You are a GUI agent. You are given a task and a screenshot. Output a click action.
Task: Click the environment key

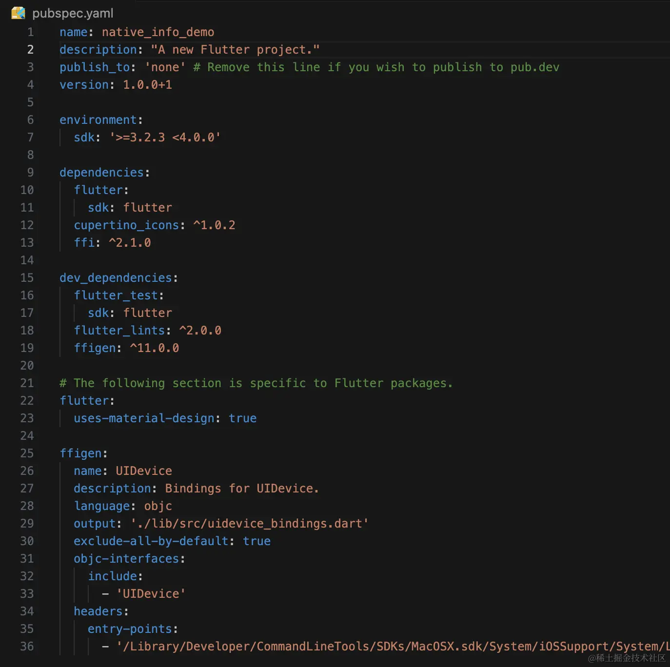pyautogui.click(x=98, y=120)
